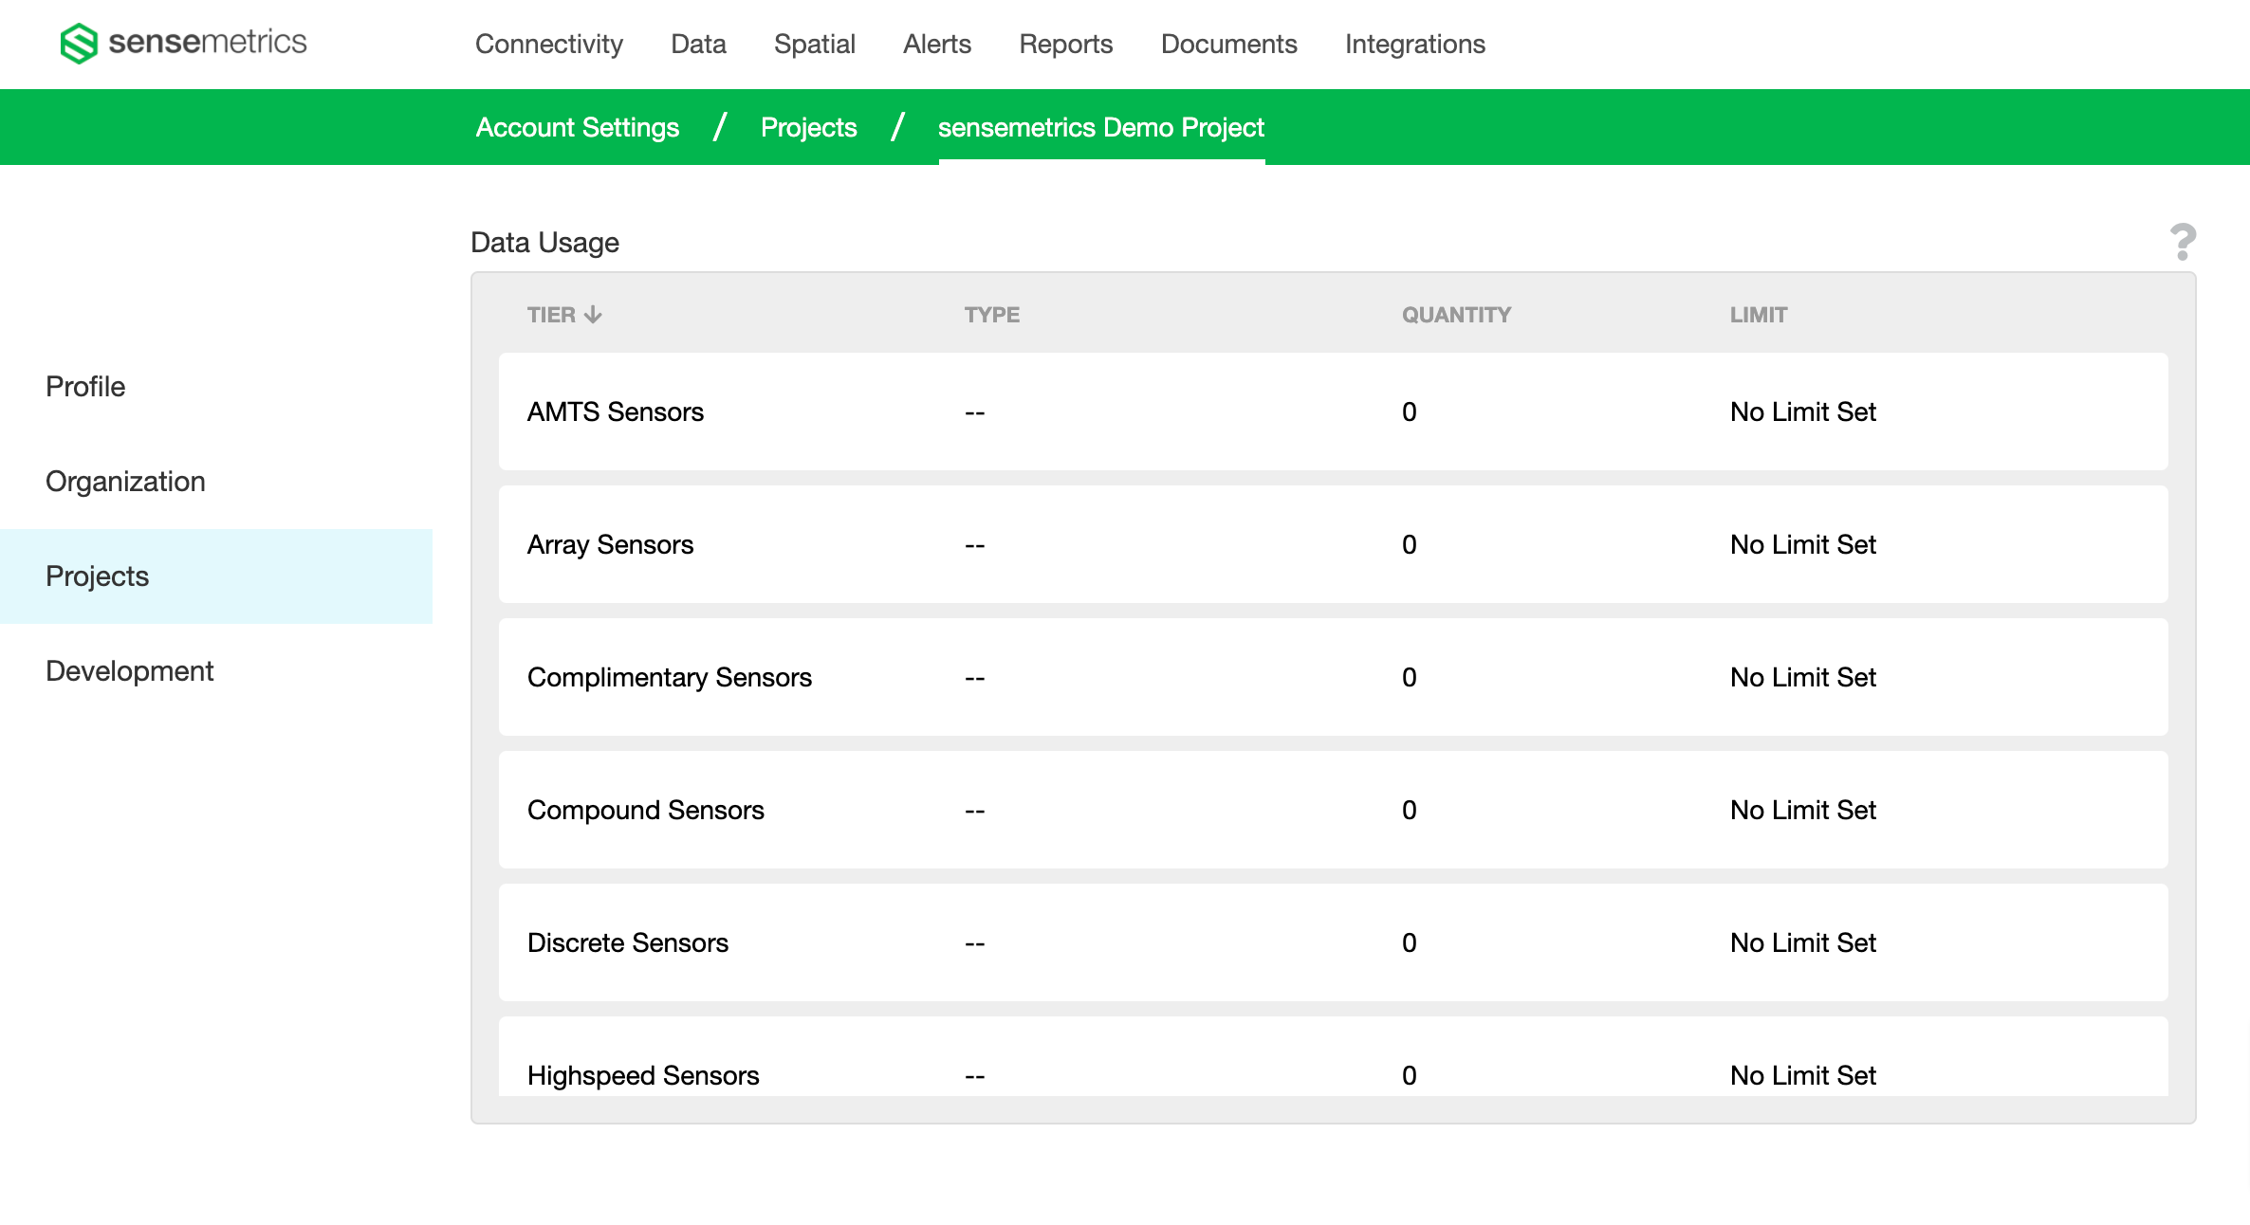Open the Spatial menu
Image resolution: width=2250 pixels, height=1225 pixels.
tap(815, 44)
